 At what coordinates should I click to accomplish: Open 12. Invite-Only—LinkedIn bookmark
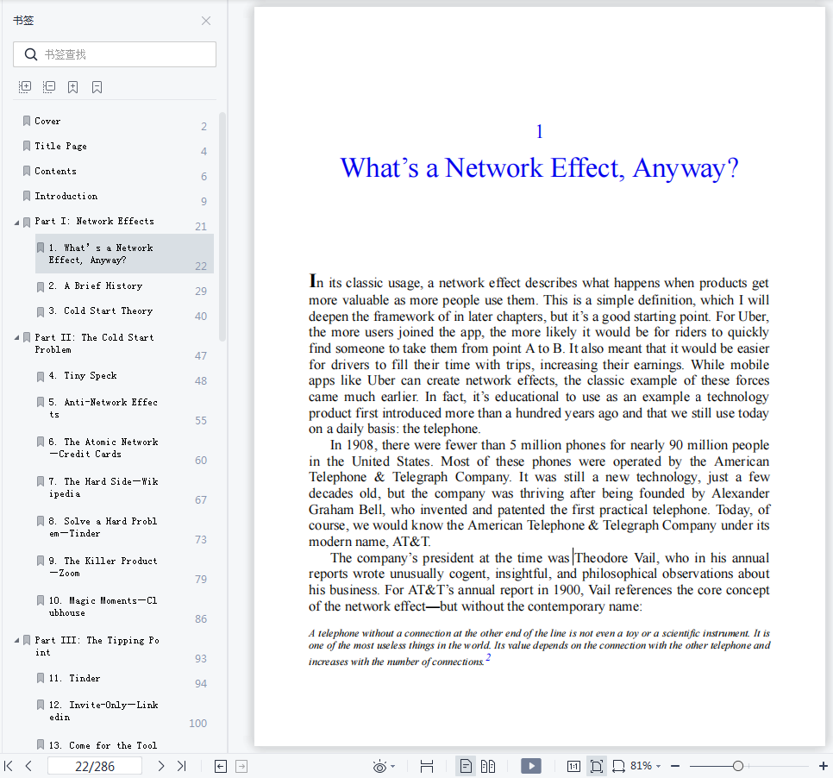[103, 711]
